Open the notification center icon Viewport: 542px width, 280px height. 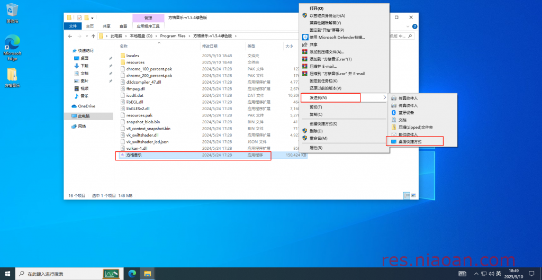tap(531, 274)
